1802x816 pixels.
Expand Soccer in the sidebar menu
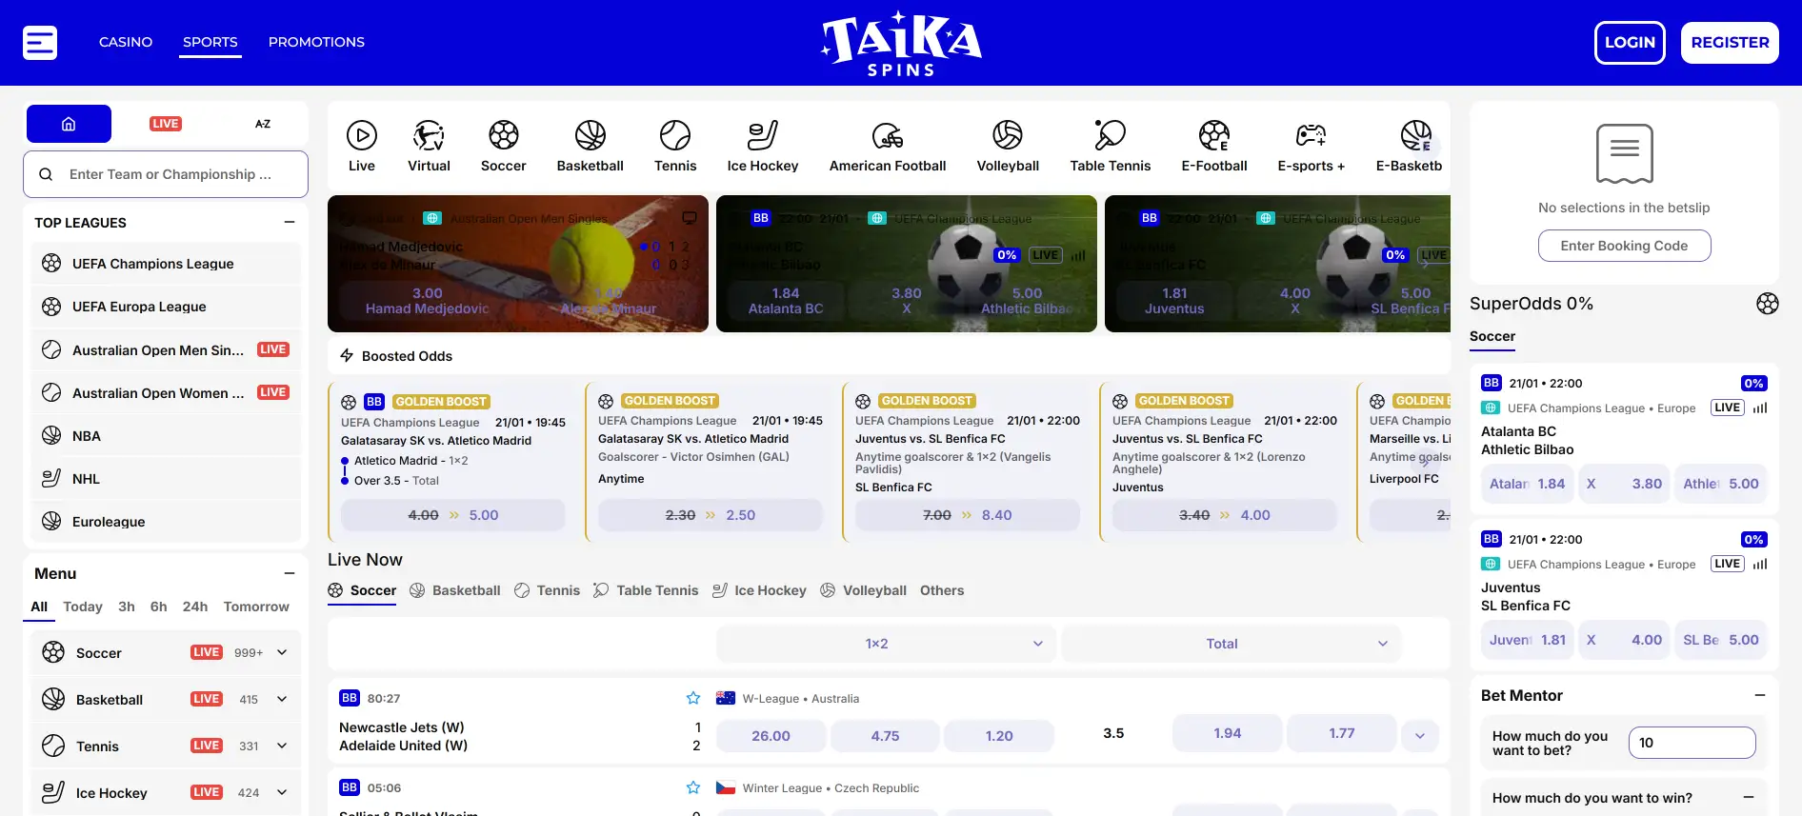[282, 652]
